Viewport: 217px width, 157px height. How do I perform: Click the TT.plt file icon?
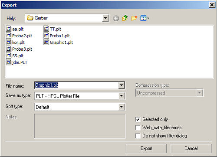(x=46, y=29)
